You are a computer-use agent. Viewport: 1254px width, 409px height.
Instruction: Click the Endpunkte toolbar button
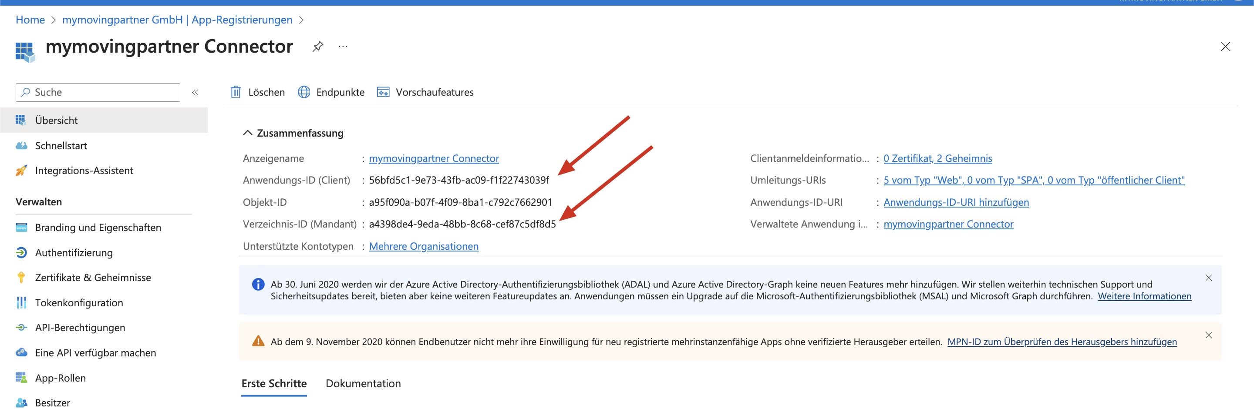click(331, 92)
